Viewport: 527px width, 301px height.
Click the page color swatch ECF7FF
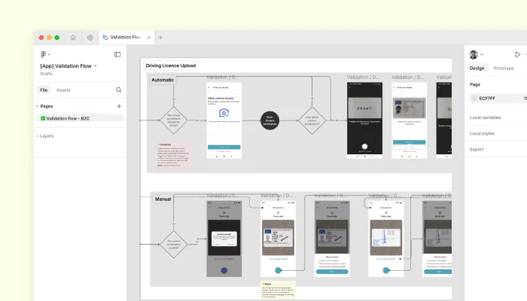pos(474,98)
